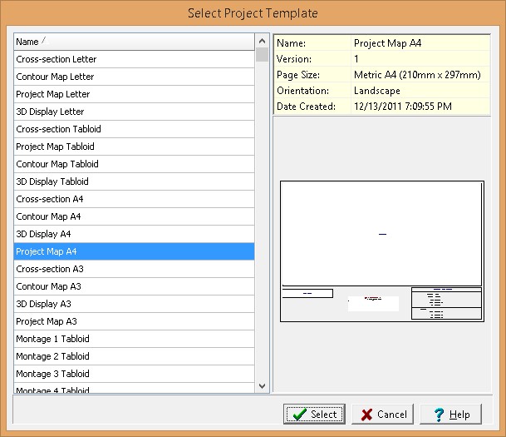Select 3D Display Tabloid template
Image resolution: width=506 pixels, height=437 pixels.
[52, 181]
